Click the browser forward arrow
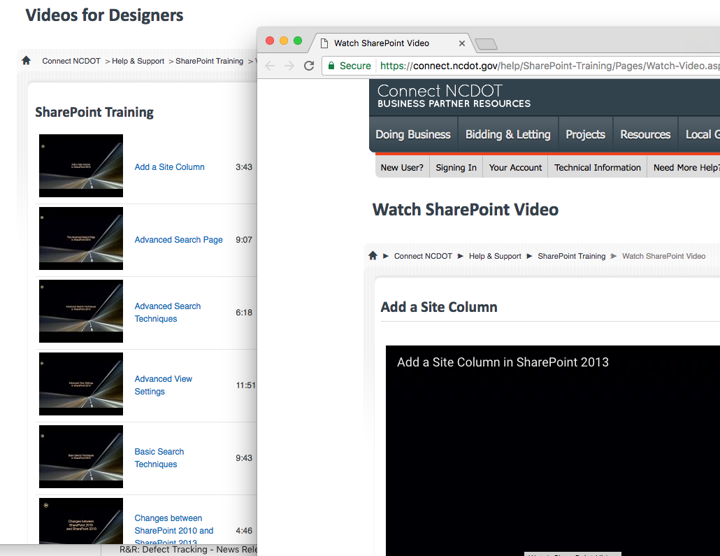This screenshot has width=720, height=556. point(289,66)
